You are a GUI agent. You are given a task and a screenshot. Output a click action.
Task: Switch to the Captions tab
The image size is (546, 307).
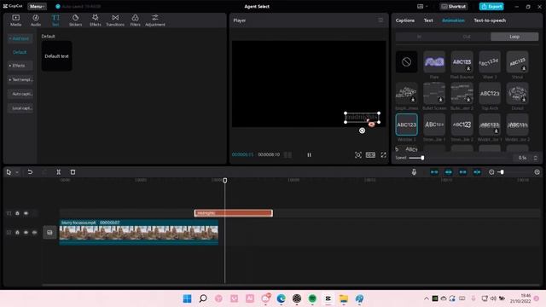pyautogui.click(x=405, y=20)
